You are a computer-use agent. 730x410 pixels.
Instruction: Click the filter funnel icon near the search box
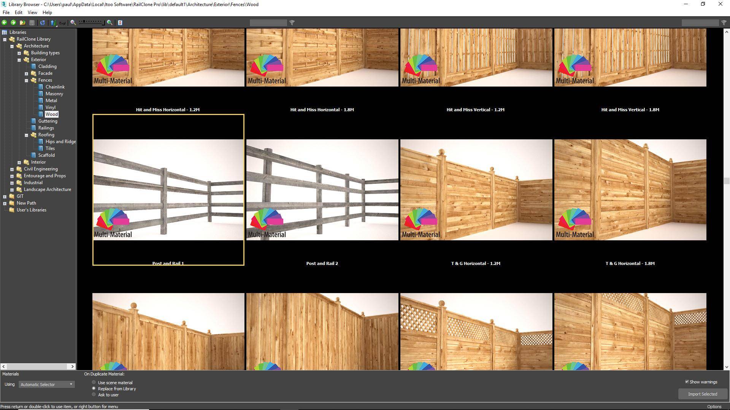[x=292, y=22]
